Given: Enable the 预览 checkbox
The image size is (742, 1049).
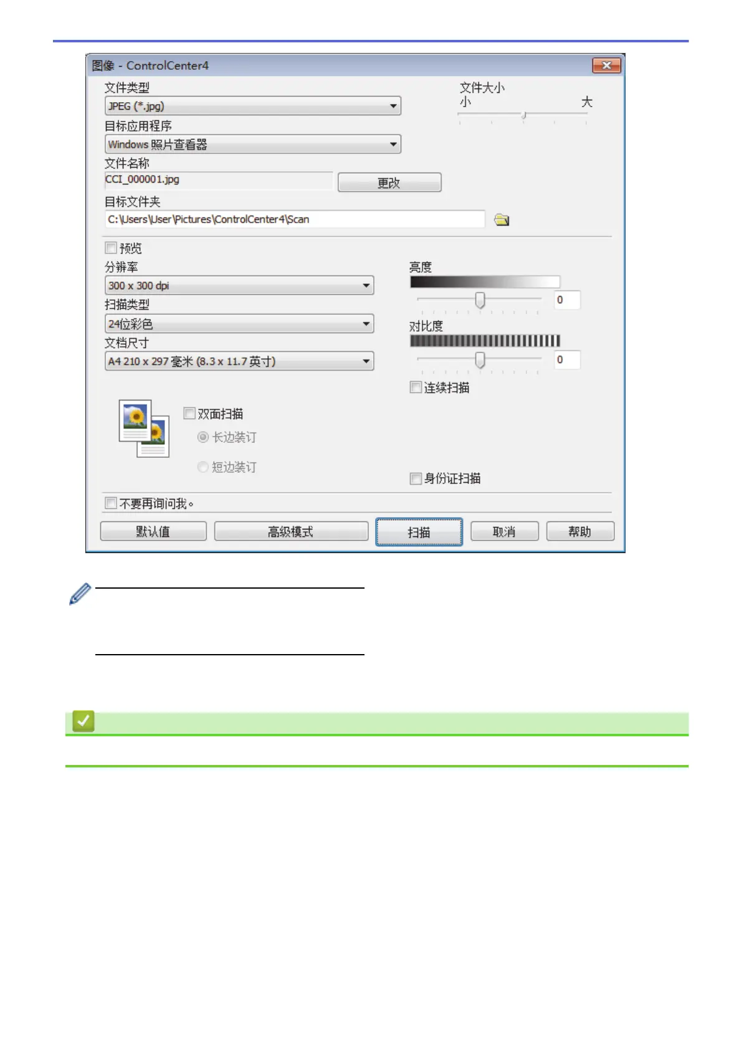Looking at the screenshot, I should 111,248.
